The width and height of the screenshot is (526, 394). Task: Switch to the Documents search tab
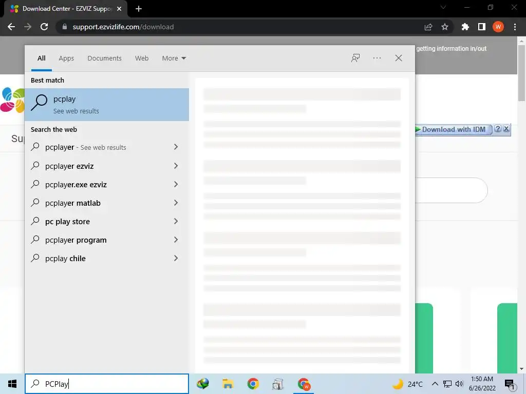(x=104, y=58)
